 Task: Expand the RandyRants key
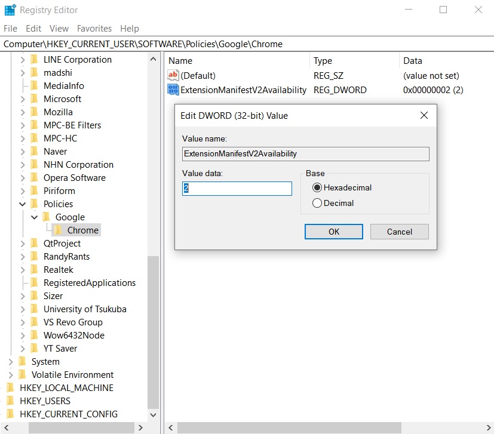(22, 257)
